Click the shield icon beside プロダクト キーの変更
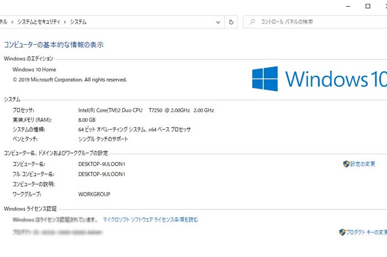 342,232
